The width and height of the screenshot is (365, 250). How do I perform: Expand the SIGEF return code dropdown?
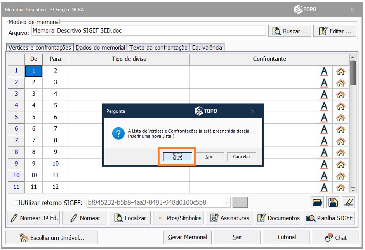[227, 202]
